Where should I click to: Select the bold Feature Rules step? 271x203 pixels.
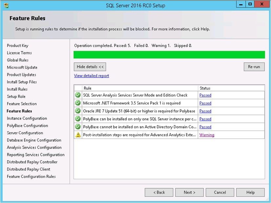click(x=19, y=111)
